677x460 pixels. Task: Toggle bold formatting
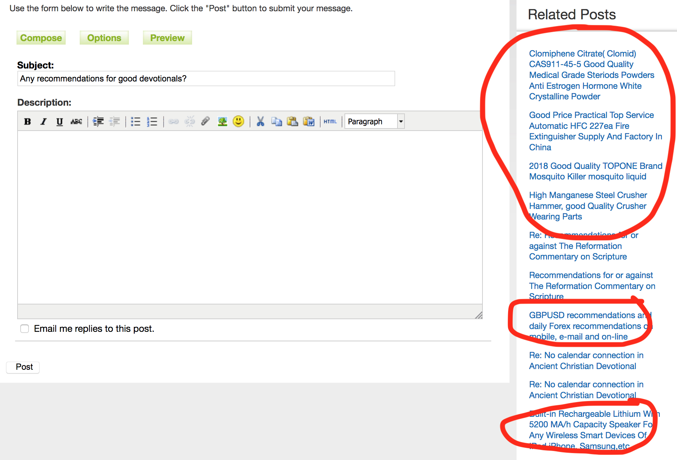point(27,121)
